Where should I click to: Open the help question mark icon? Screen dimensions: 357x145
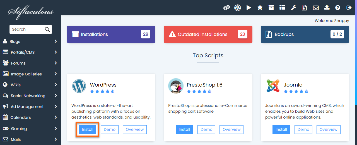pyautogui.click(x=338, y=8)
